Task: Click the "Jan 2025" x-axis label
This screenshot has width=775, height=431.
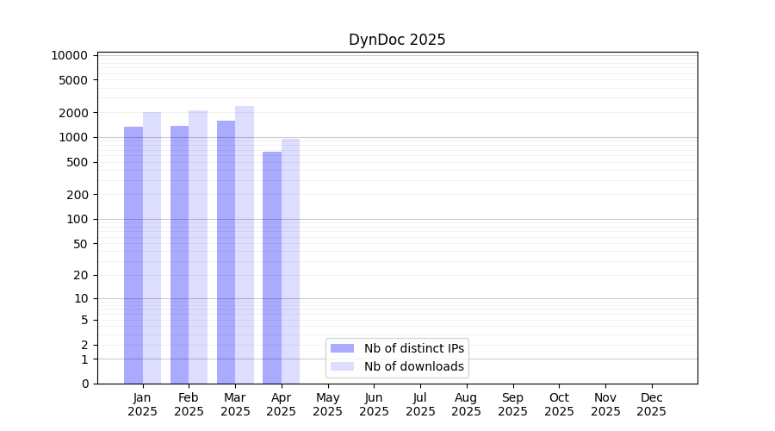Action: point(143,404)
